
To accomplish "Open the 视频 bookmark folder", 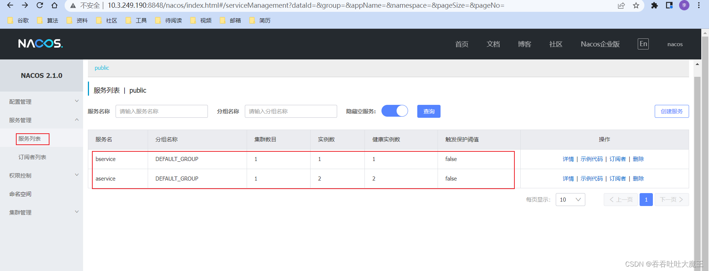I will click(201, 20).
